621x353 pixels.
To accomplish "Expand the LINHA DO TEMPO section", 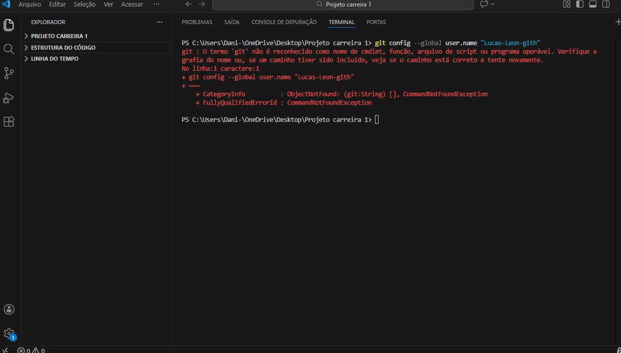I will (x=54, y=59).
